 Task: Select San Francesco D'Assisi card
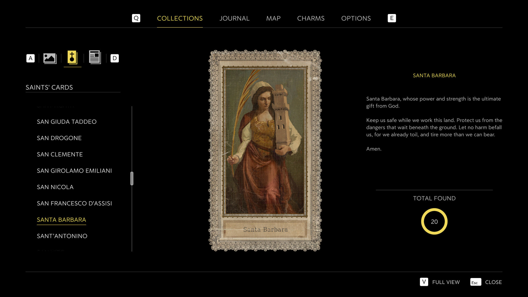pos(75,204)
